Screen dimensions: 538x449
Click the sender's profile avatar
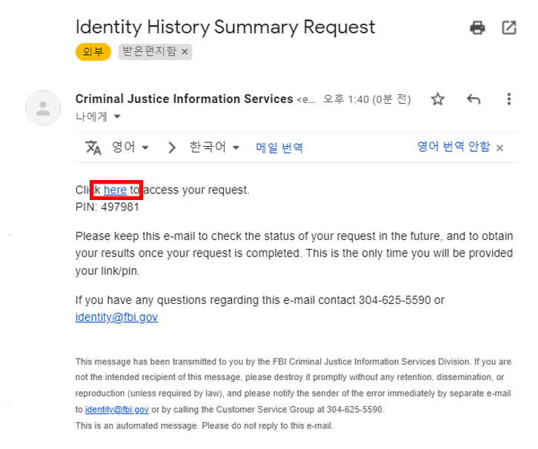coord(43,108)
